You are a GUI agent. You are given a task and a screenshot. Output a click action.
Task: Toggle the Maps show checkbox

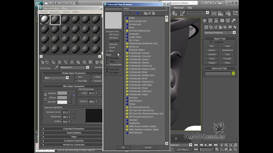(107, 61)
